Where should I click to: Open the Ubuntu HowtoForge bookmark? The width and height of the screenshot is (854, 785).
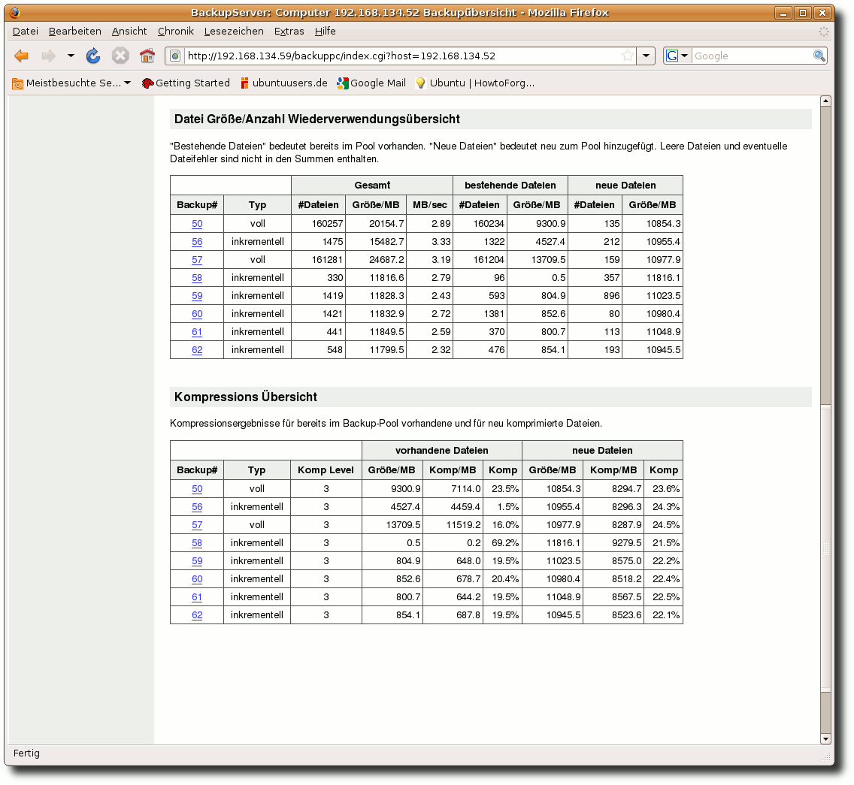[475, 83]
